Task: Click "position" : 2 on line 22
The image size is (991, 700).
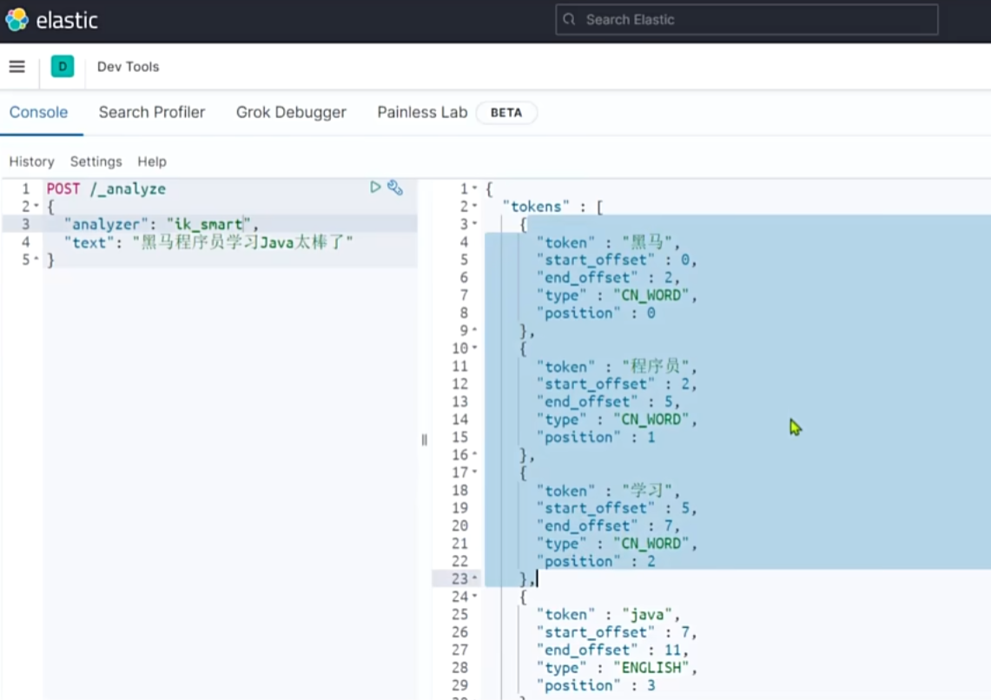Action: [595, 561]
